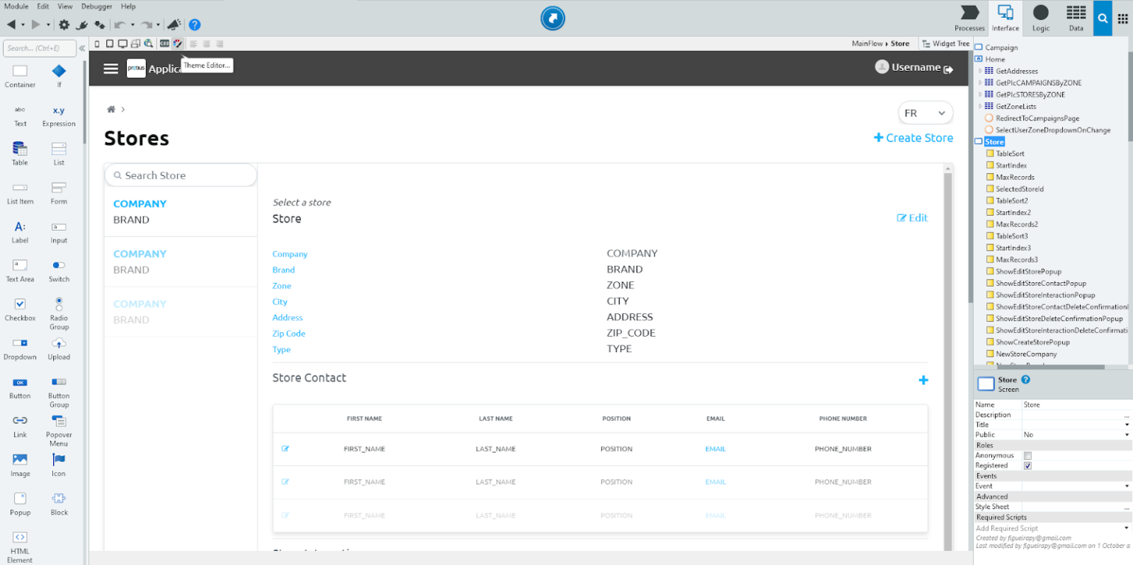Click the Edit link on the Store section
This screenshot has height=565, width=1133.
click(x=912, y=217)
